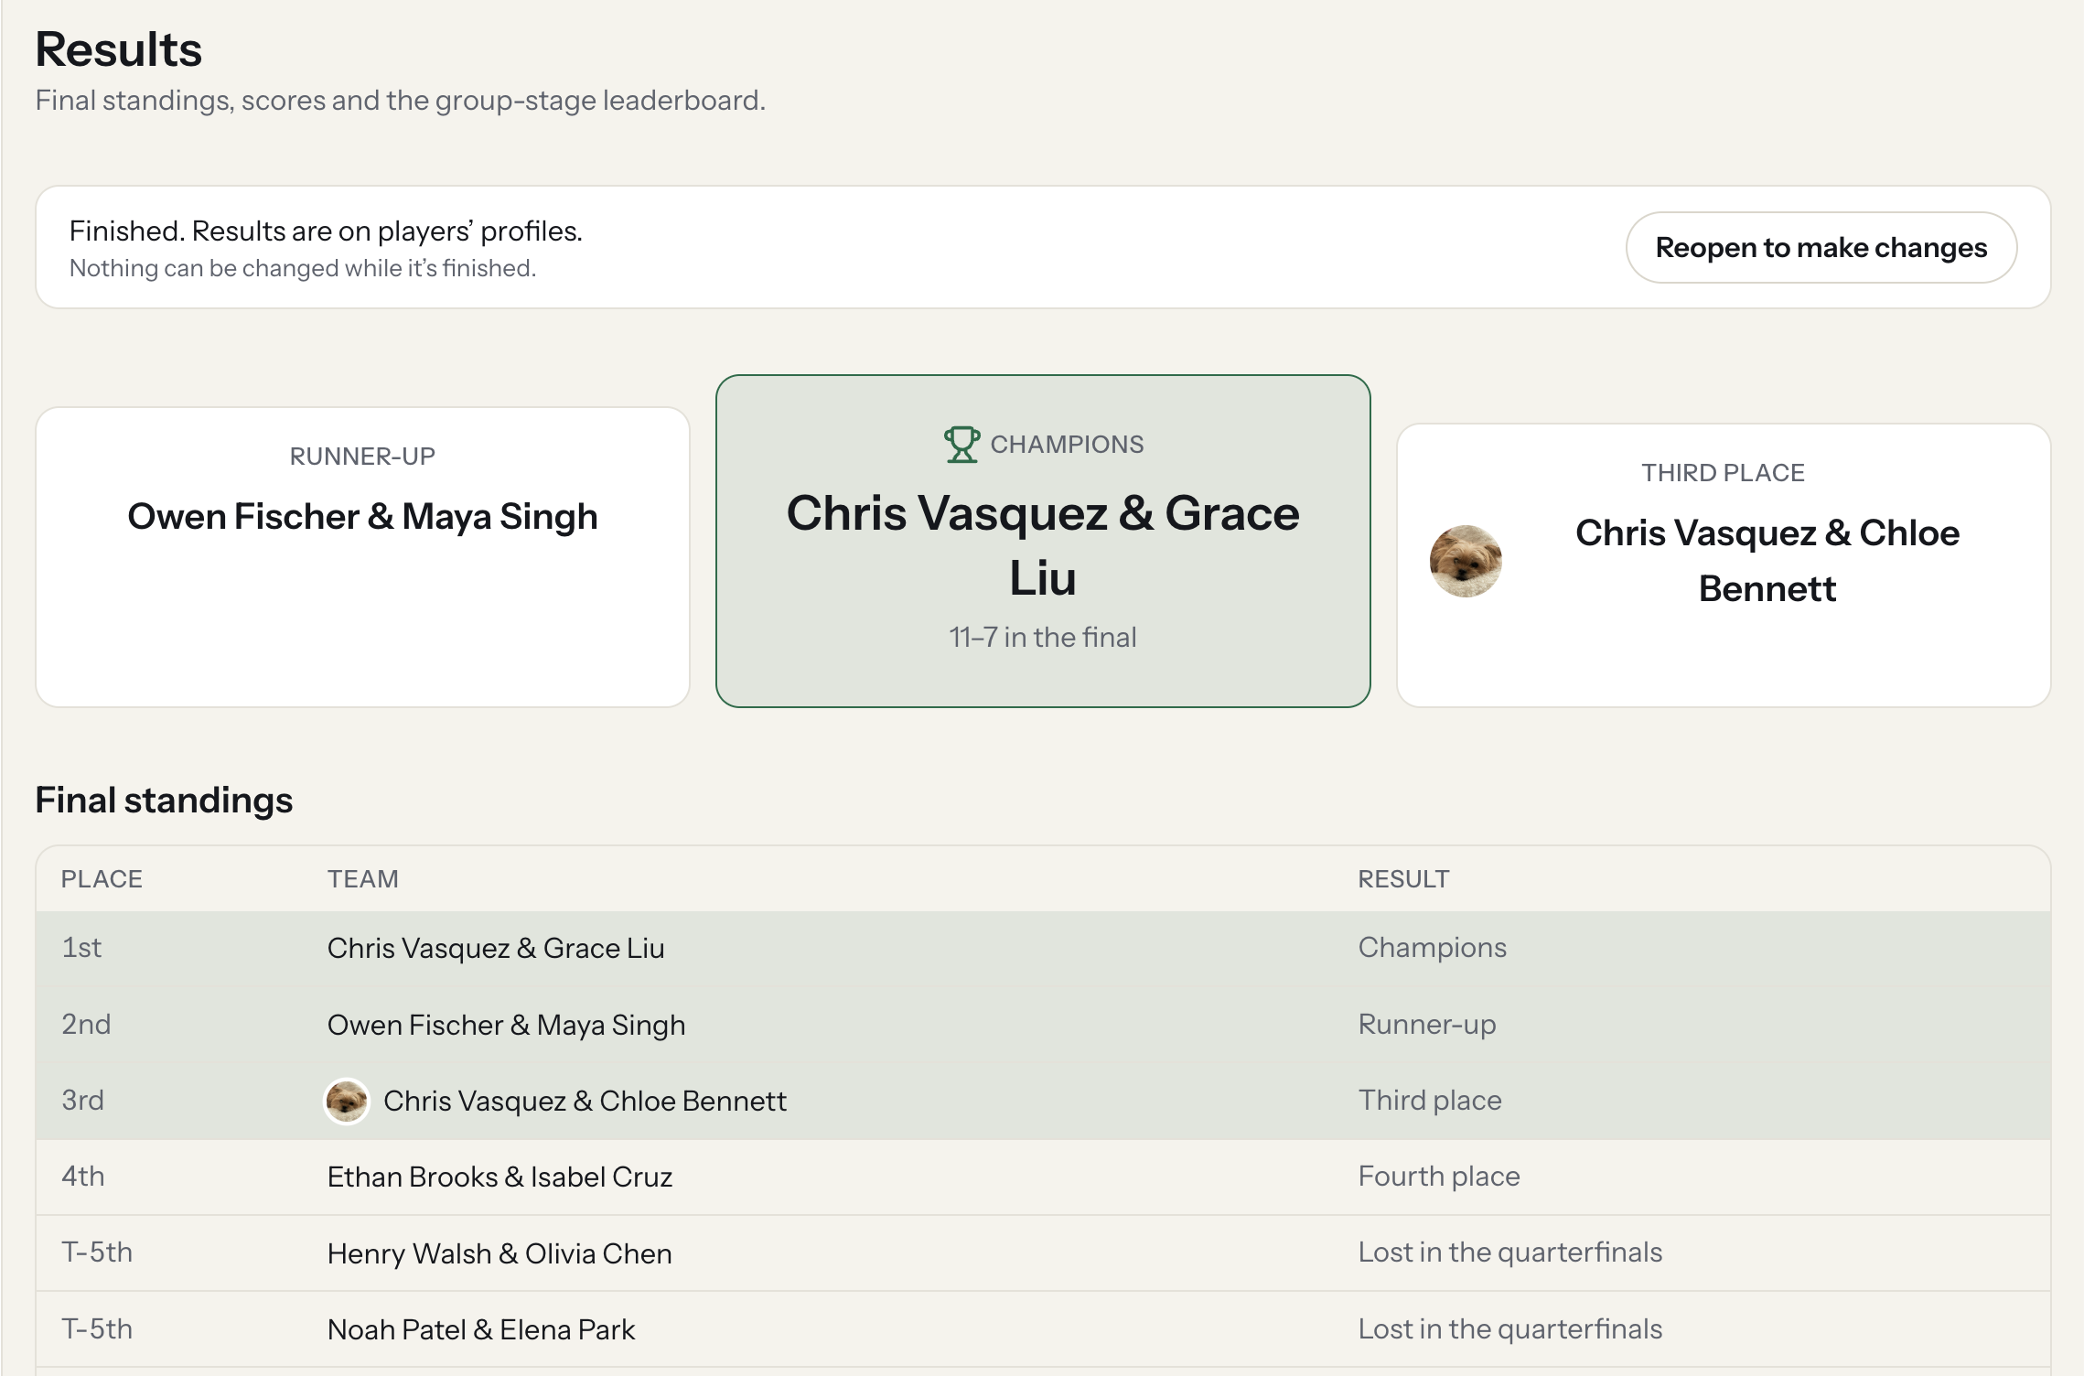The height and width of the screenshot is (1376, 2084).
Task: Click the CHAMPIONS label text
Action: (x=1067, y=445)
